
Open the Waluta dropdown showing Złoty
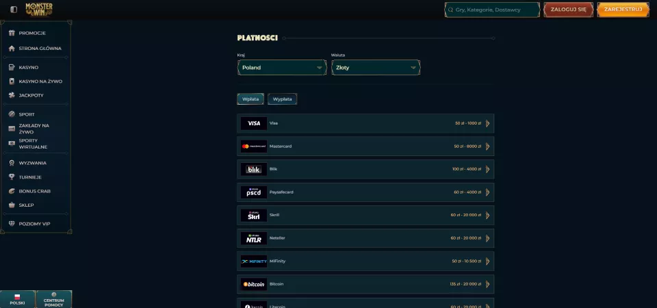pyautogui.click(x=375, y=68)
